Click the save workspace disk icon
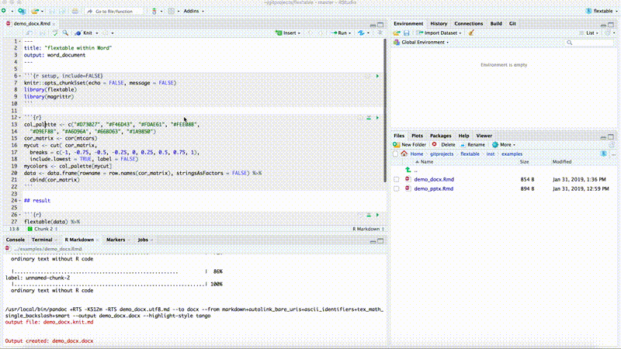Screen dimensions: 621x349 406,33
